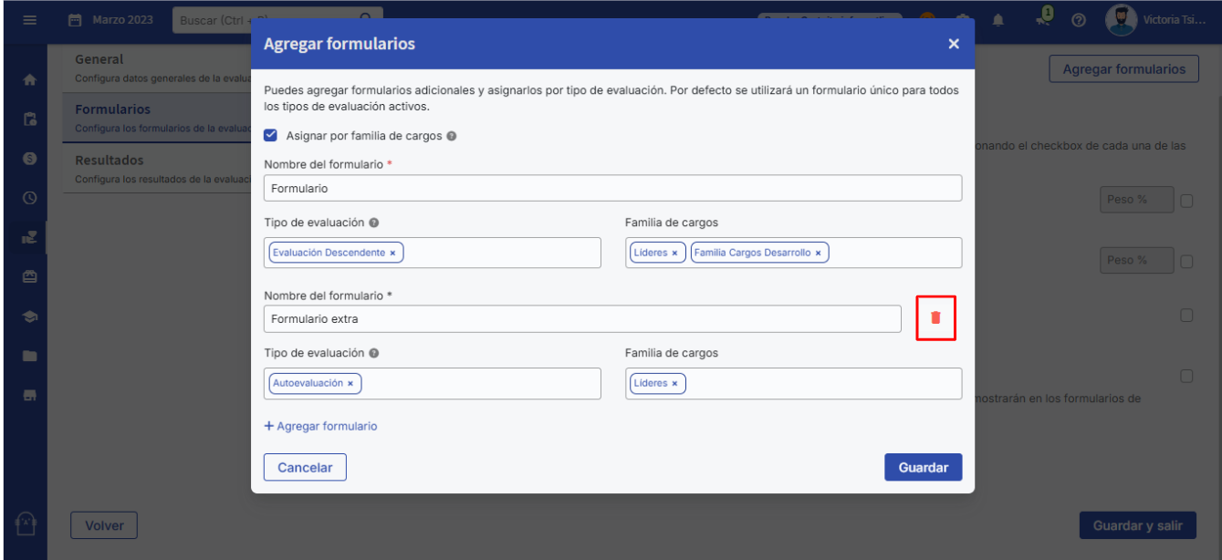Close the Agregar formularios dialog
Image resolution: width=1222 pixels, height=560 pixels.
[x=954, y=44]
